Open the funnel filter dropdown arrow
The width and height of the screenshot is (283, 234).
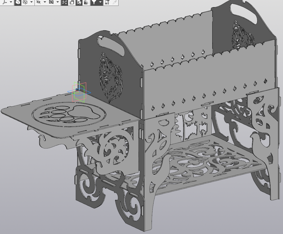(x=100, y=2)
